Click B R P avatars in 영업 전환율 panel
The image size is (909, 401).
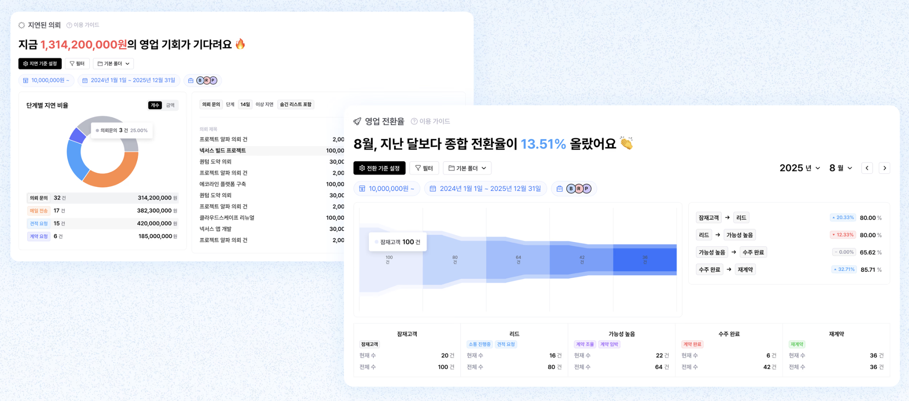pyautogui.click(x=578, y=188)
